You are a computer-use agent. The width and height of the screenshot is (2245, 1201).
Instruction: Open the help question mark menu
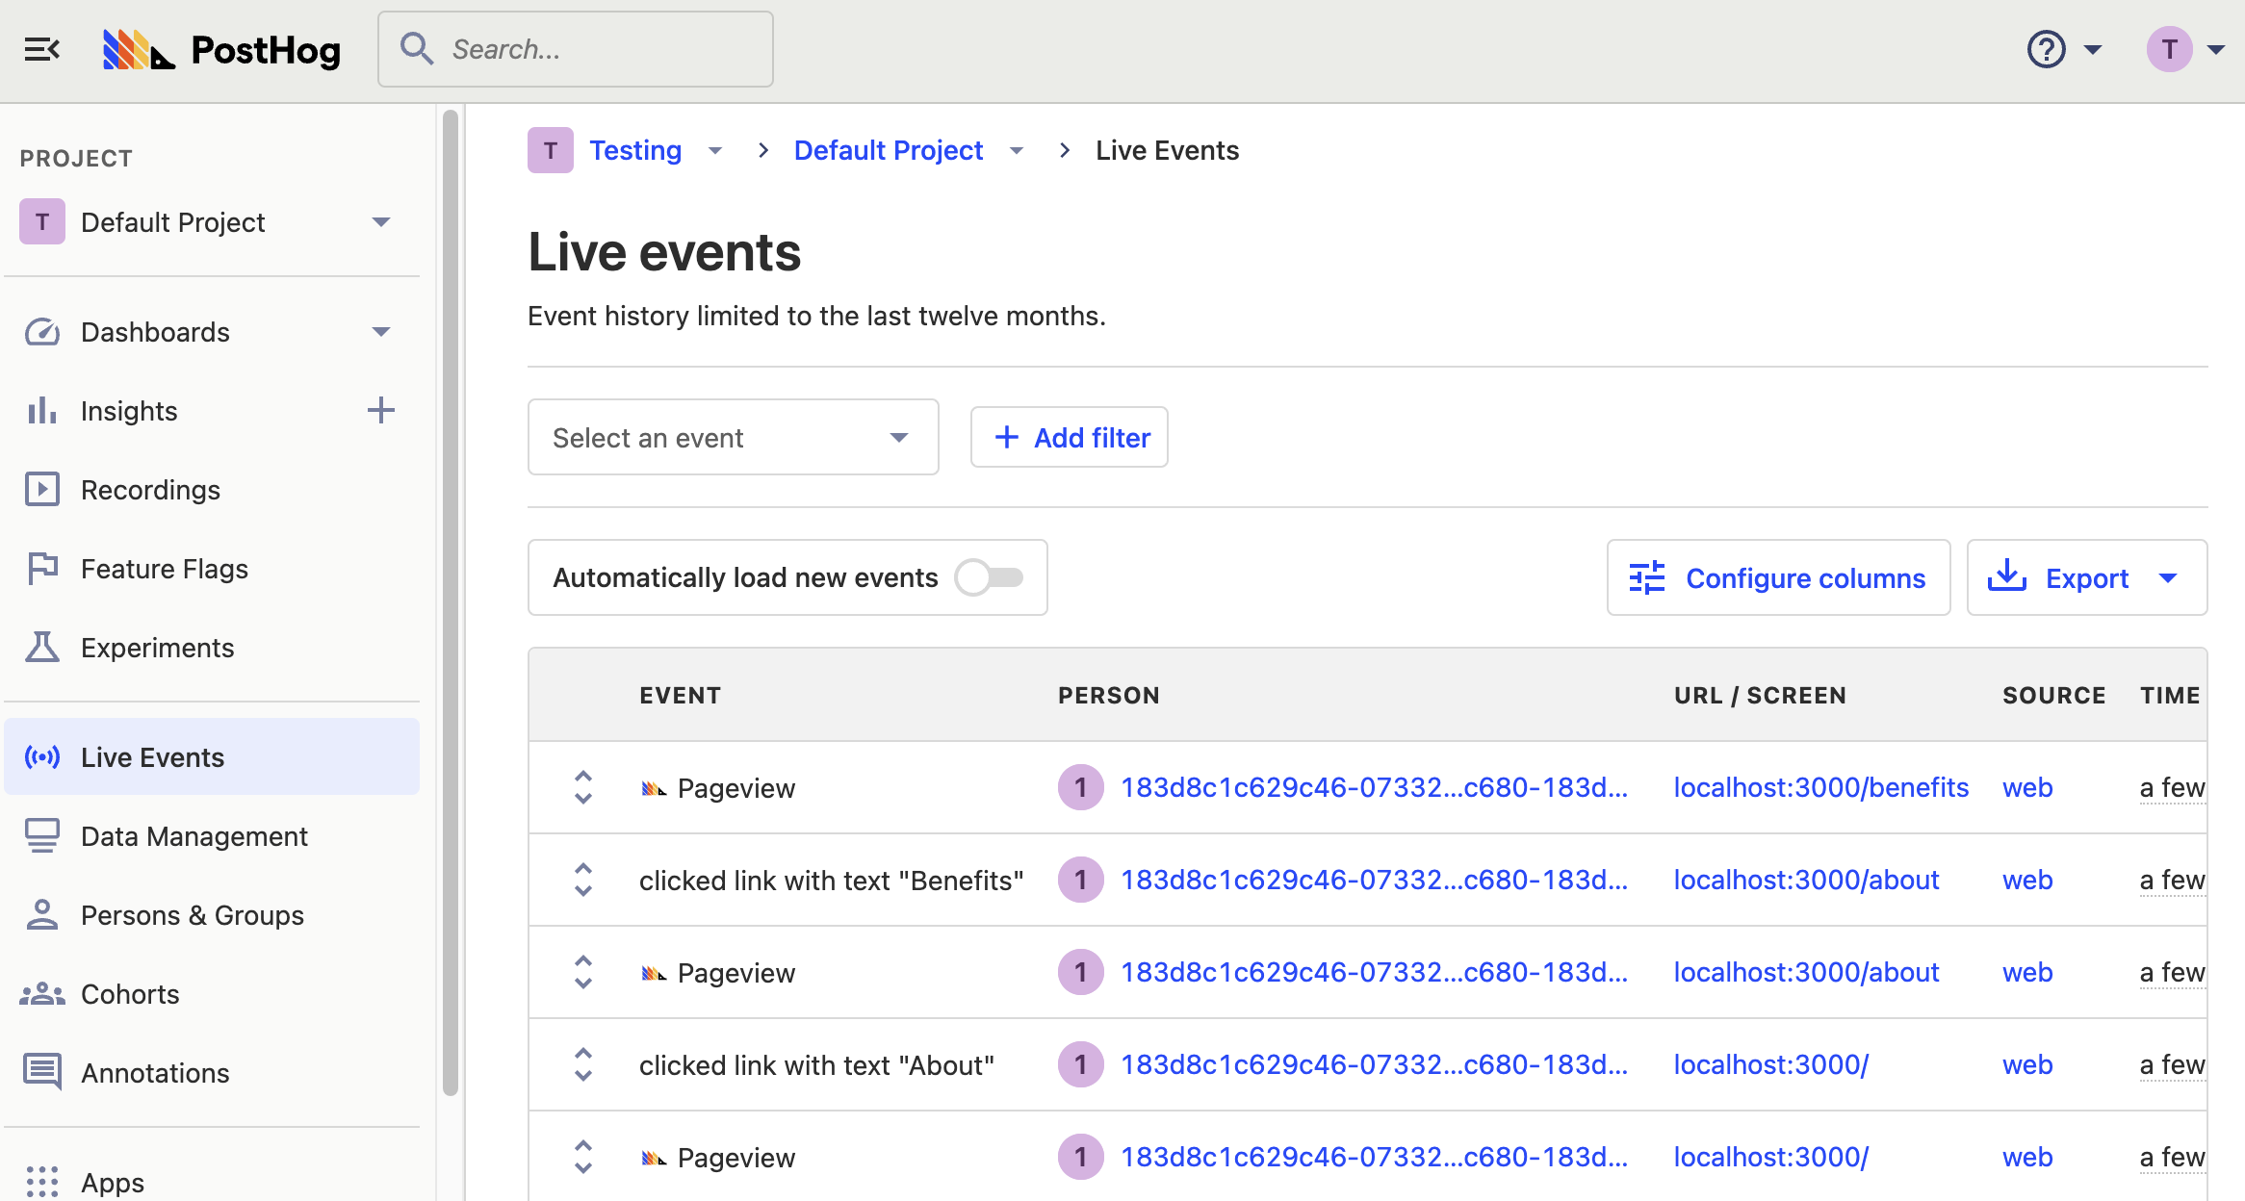(x=2047, y=49)
